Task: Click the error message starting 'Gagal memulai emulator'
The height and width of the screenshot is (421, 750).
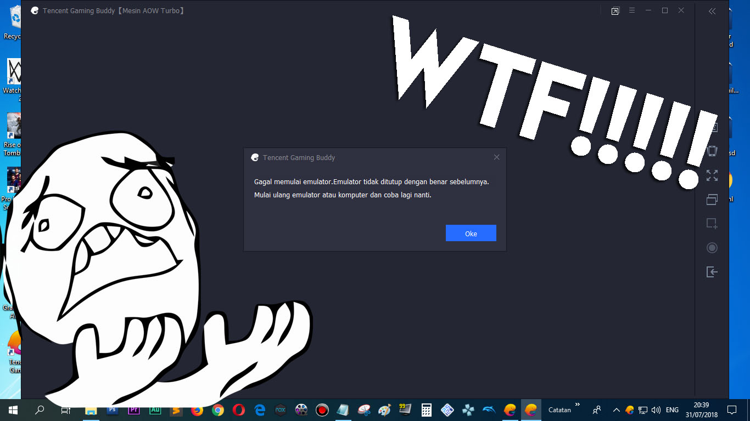Action: (x=371, y=188)
